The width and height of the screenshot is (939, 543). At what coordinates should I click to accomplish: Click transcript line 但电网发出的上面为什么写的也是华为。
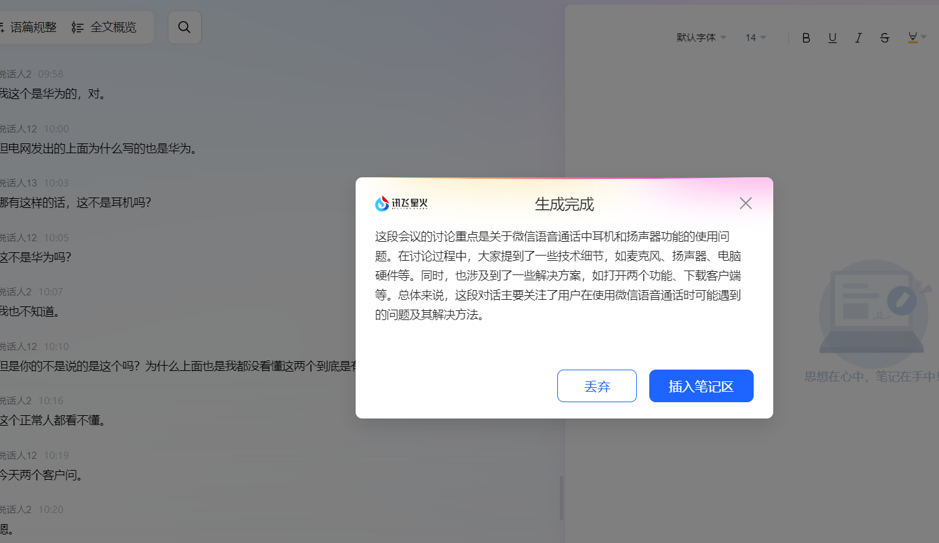[99, 149]
